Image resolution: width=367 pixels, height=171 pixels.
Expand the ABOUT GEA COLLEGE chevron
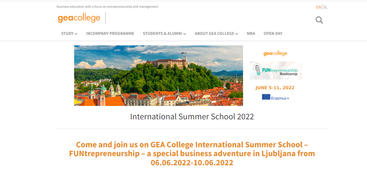pyautogui.click(x=237, y=34)
